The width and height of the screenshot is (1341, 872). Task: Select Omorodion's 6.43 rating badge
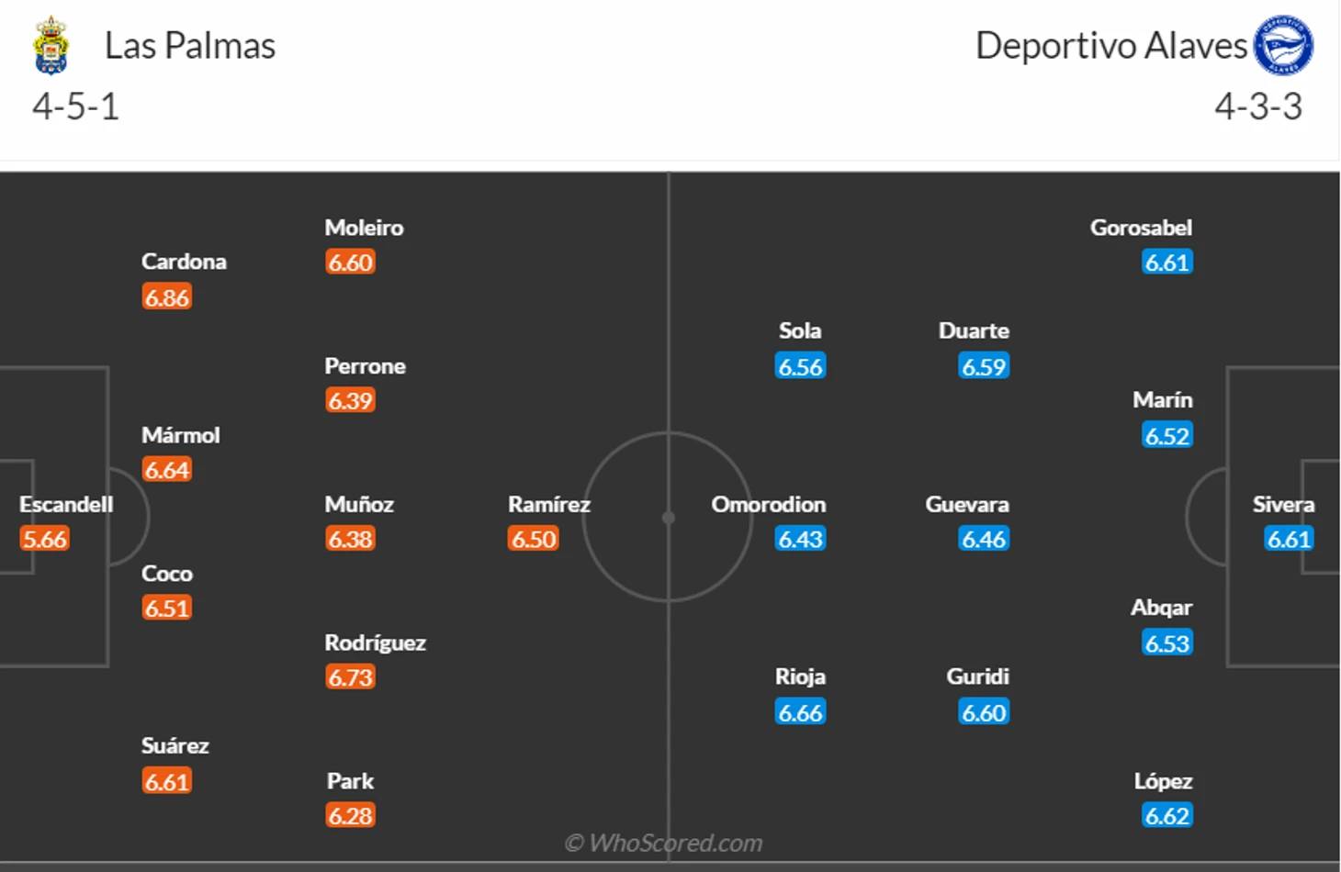click(800, 539)
